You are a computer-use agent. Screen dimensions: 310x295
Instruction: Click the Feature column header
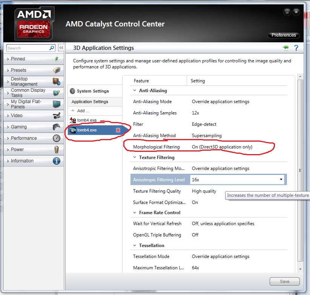141,81
